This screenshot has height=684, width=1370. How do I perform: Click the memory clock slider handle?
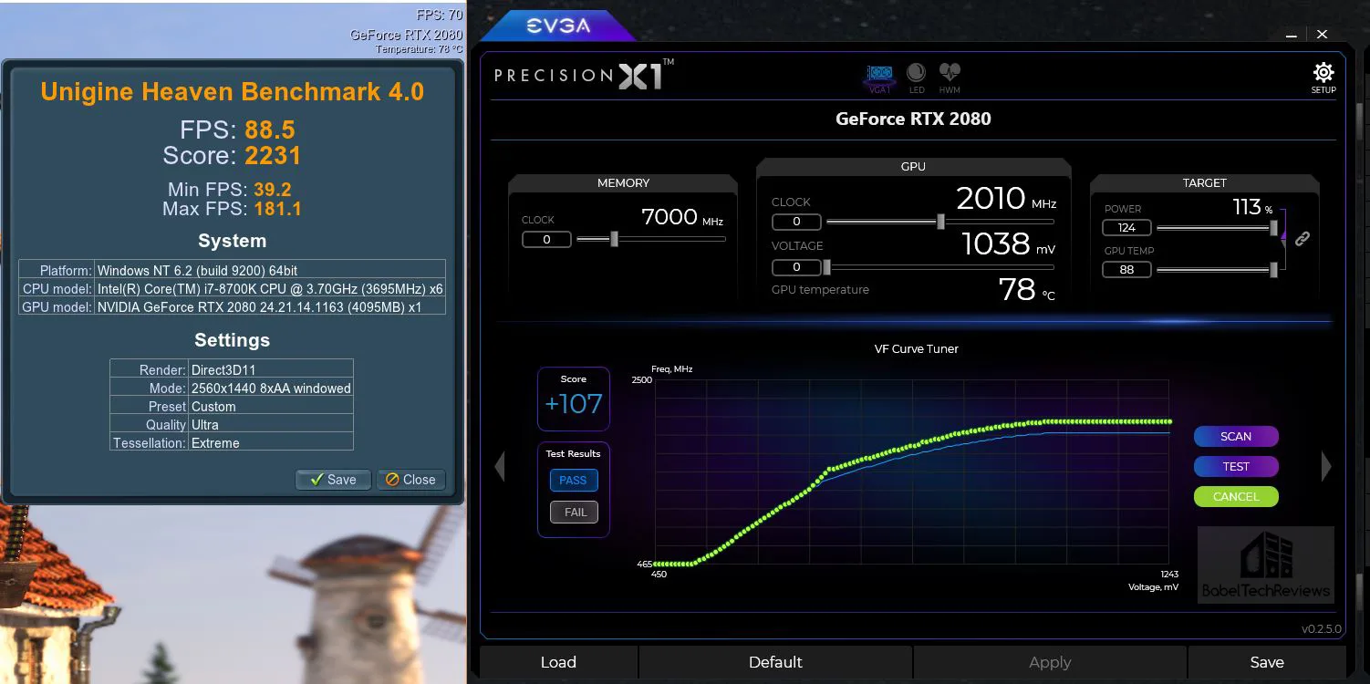pyautogui.click(x=614, y=239)
